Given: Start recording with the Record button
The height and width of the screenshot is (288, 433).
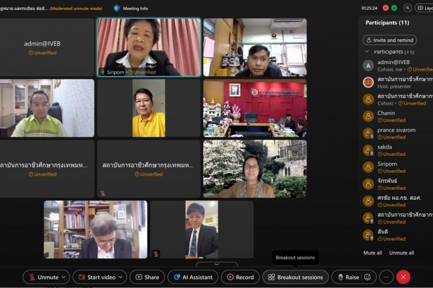Looking at the screenshot, I should (240, 277).
